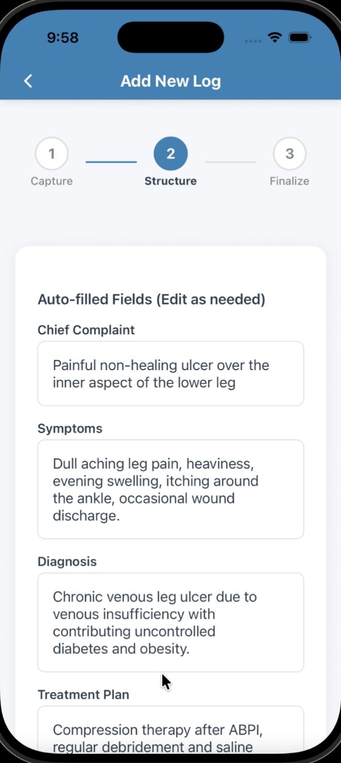Click progress line between steps 2 and 3

pyautogui.click(x=230, y=162)
